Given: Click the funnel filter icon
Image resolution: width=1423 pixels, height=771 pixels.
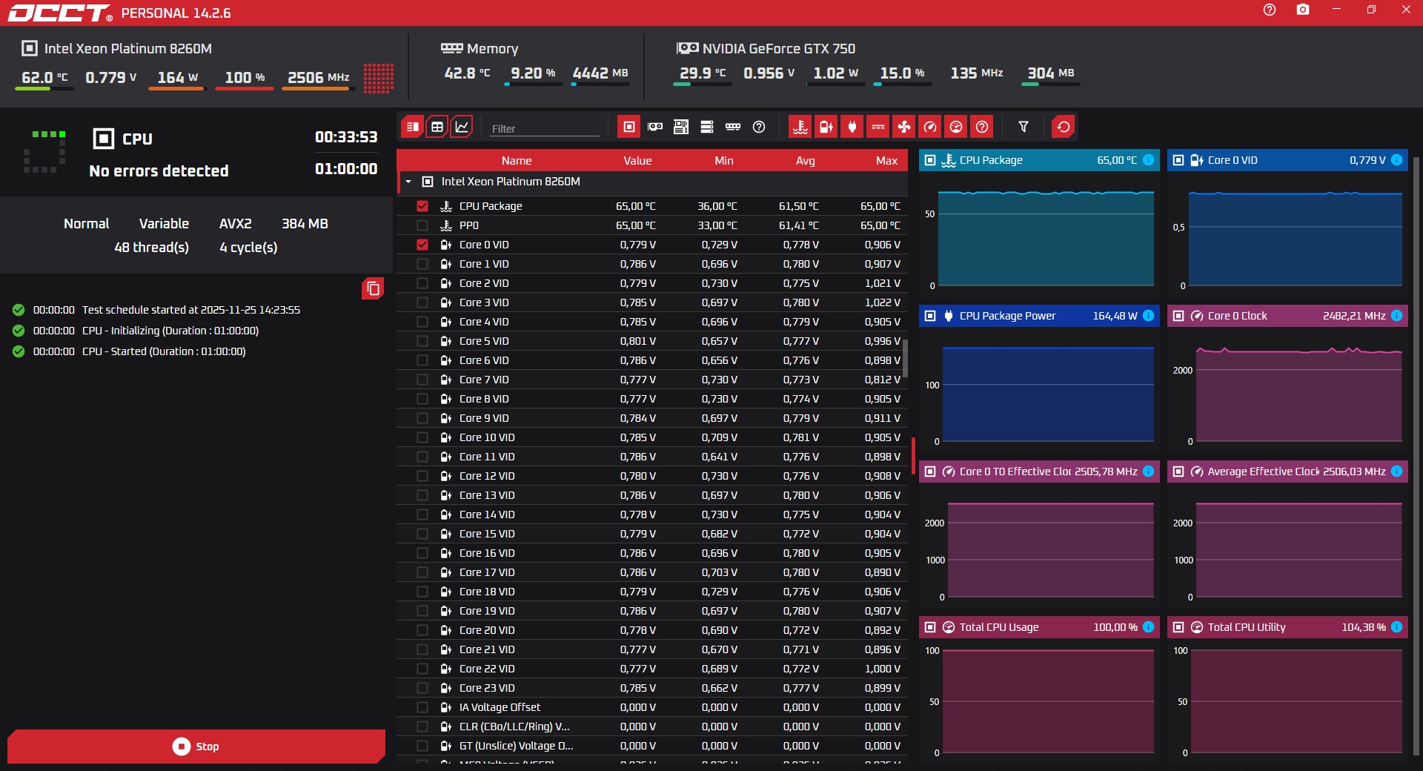Looking at the screenshot, I should [1024, 127].
